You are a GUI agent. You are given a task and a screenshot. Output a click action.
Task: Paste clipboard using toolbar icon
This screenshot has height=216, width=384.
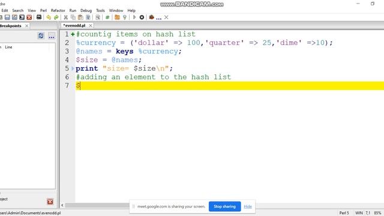(x=80, y=17)
